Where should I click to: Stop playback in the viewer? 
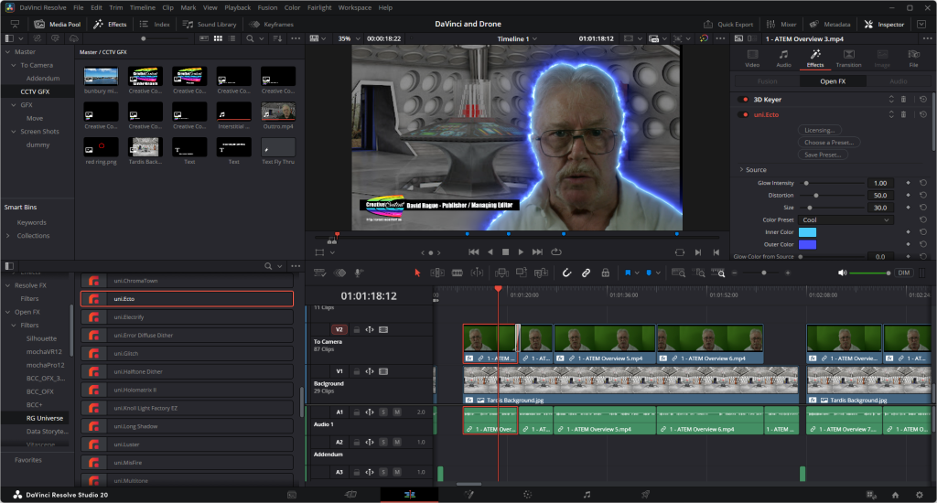pyautogui.click(x=505, y=252)
